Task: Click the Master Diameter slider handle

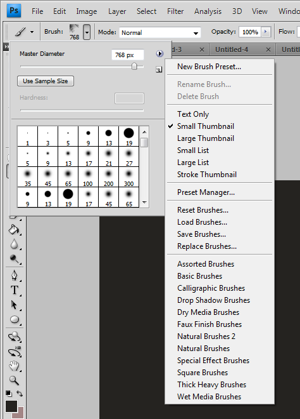Action: click(x=134, y=66)
